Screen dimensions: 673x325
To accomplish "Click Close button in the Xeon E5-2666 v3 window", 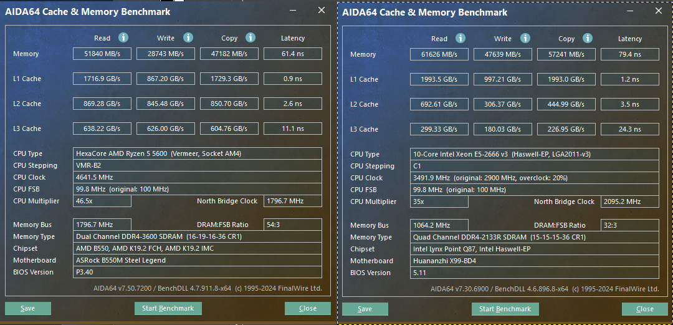I will [645, 309].
